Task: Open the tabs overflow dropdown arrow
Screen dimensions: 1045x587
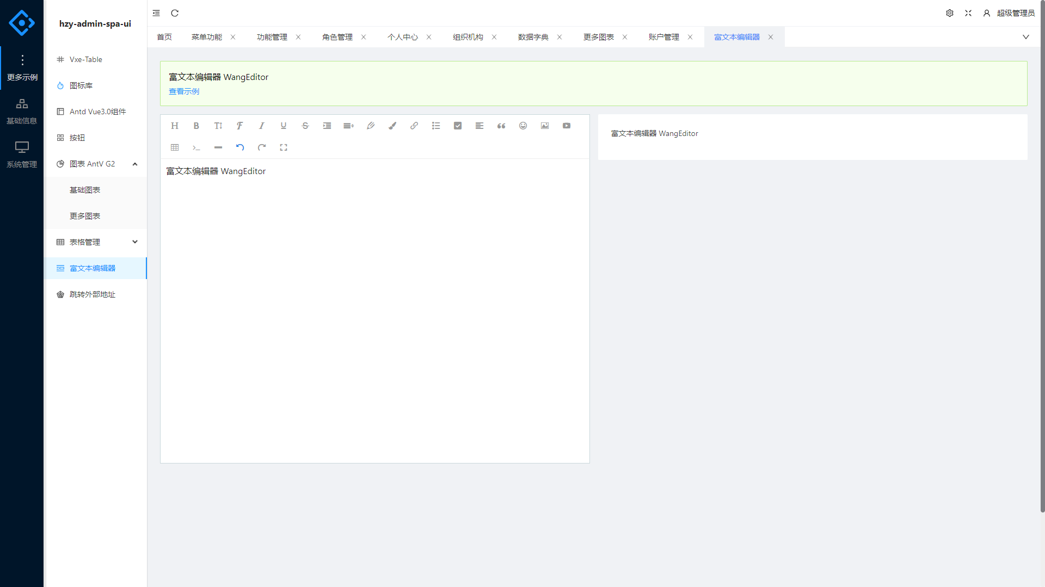Action: [1025, 37]
